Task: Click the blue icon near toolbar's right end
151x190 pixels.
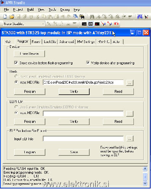Action: (x=140, y=17)
